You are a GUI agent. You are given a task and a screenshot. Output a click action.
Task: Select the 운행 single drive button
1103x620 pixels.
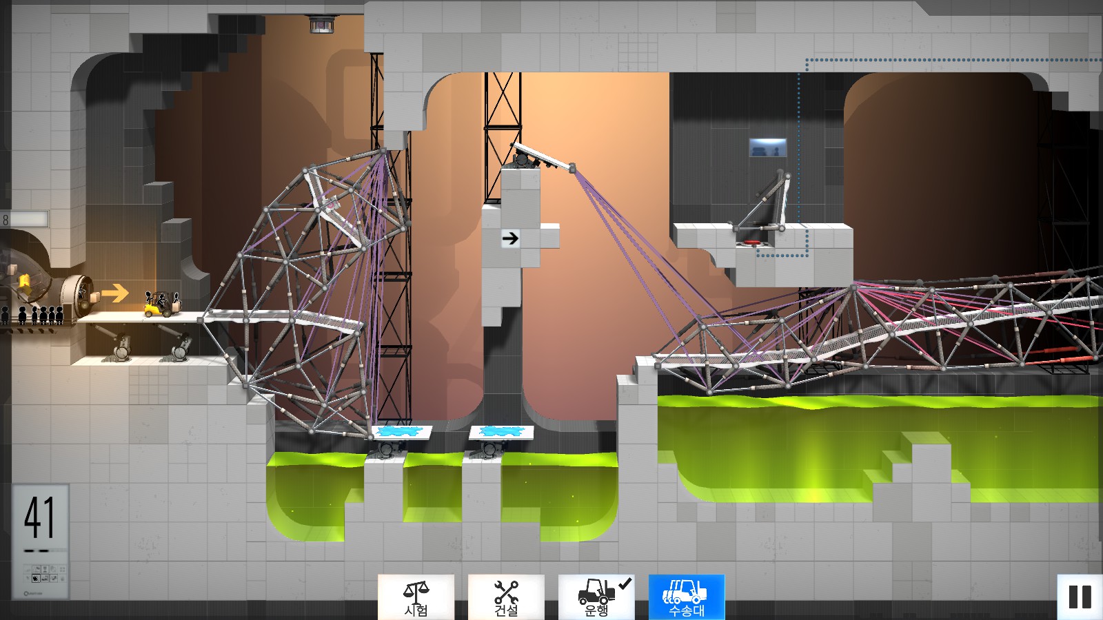[x=596, y=597]
